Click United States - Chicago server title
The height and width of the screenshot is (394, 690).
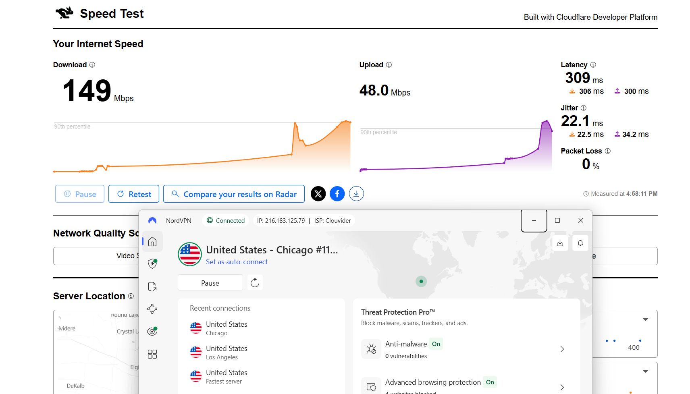click(x=272, y=250)
